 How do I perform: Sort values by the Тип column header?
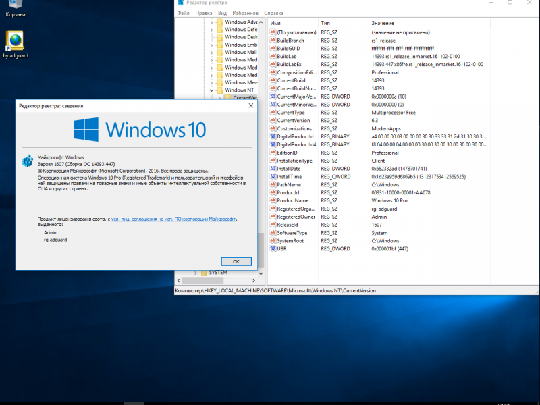pos(344,23)
